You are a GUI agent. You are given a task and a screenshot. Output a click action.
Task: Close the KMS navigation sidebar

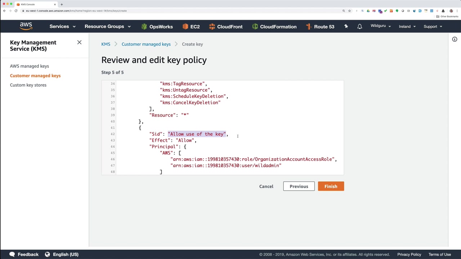[79, 42]
